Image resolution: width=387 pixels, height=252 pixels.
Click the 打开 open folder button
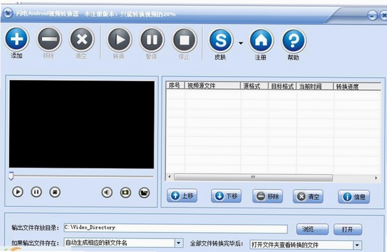tap(348, 229)
